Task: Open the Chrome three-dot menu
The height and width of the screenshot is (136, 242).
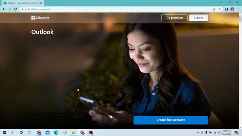Action: click(238, 9)
